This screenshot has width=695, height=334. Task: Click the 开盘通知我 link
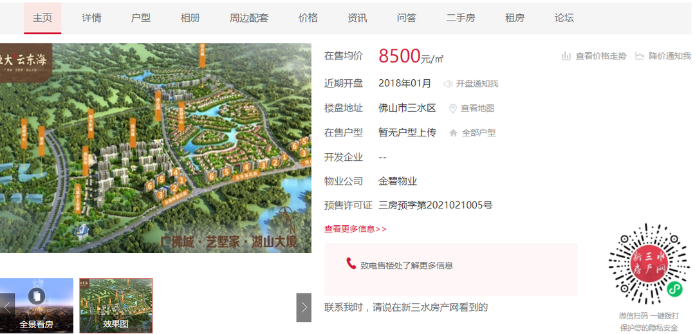point(477,84)
